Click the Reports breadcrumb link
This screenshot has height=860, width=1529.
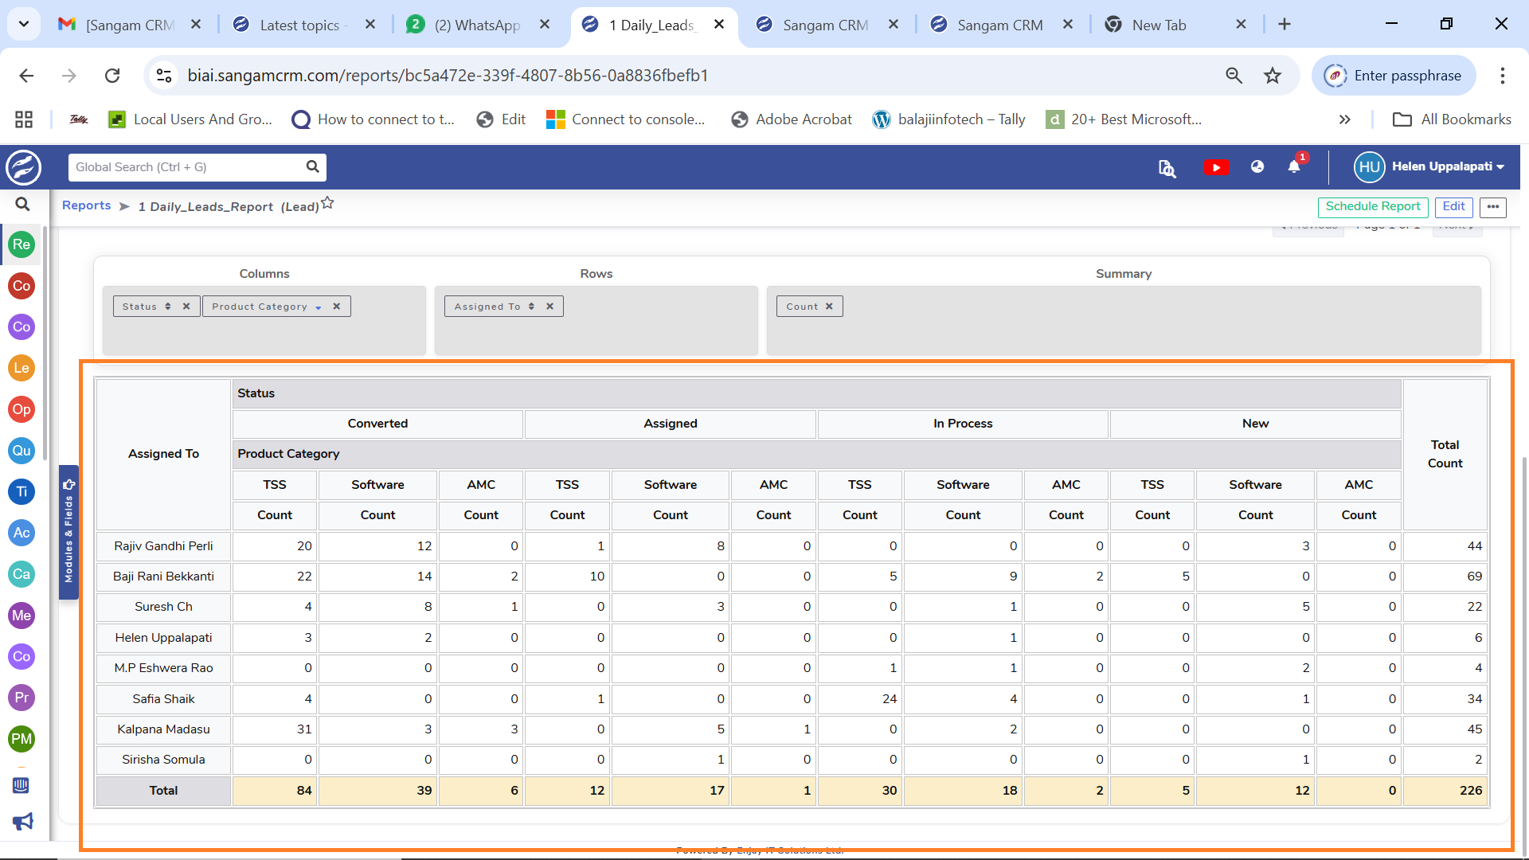click(x=86, y=205)
